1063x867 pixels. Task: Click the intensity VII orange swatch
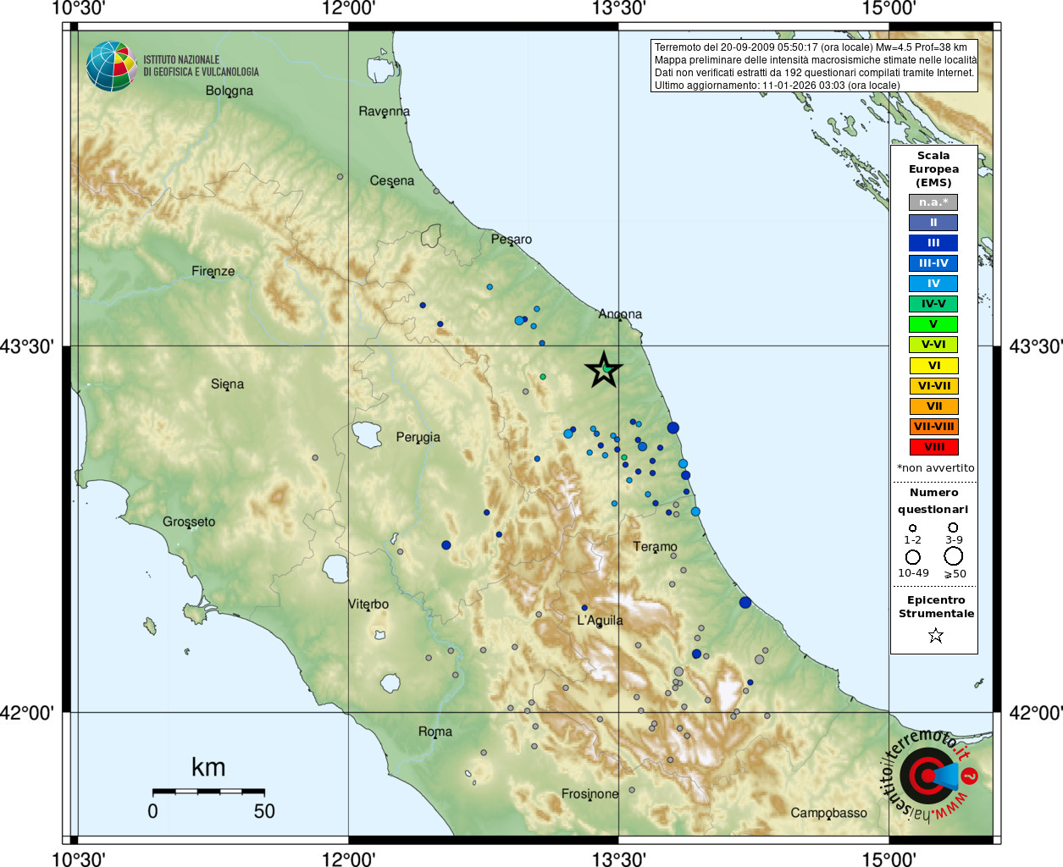(933, 406)
